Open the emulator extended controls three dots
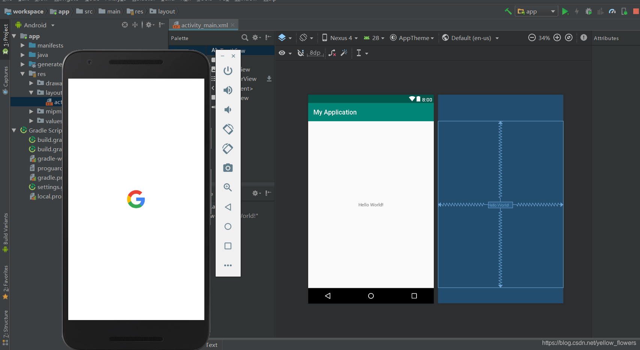 pyautogui.click(x=228, y=265)
